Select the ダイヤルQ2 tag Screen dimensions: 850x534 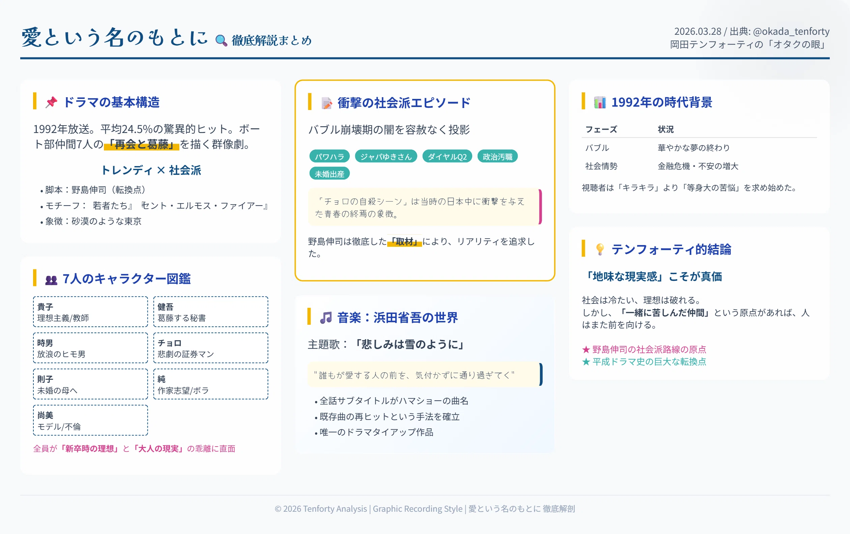(447, 157)
